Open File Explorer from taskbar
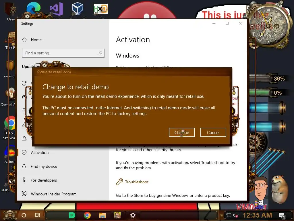 [102, 215]
